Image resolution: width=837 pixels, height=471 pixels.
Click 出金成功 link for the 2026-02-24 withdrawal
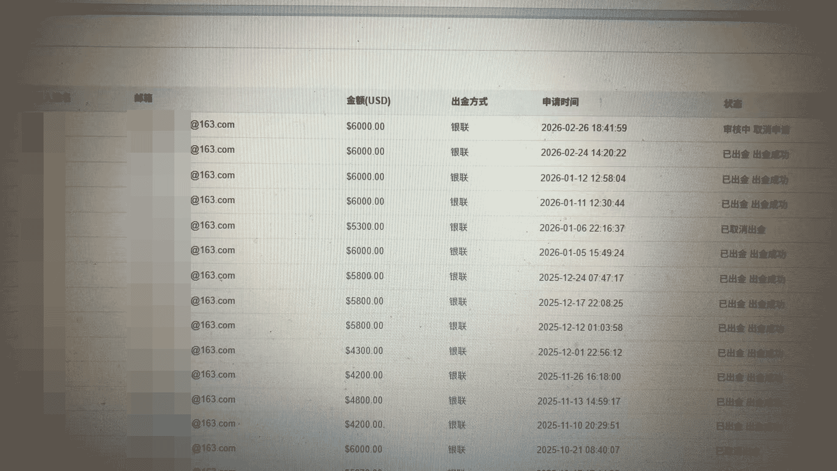770,154
